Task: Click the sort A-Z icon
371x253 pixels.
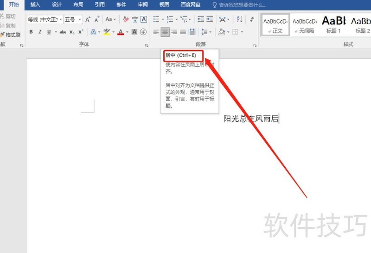Action: [239, 19]
